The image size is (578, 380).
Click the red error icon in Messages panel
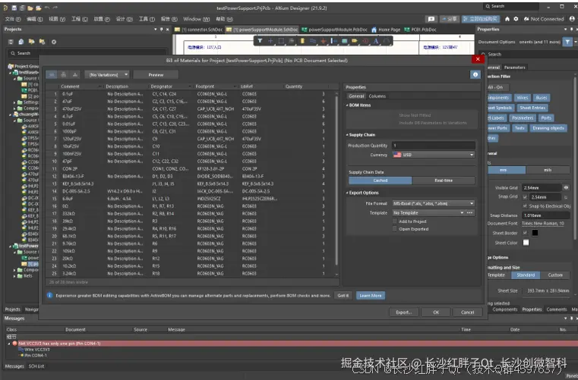pos(14,343)
